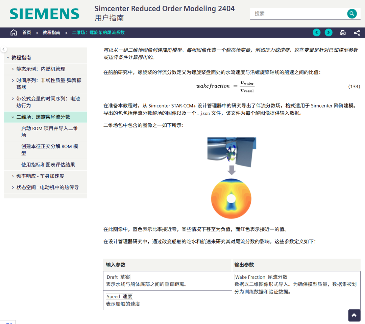Image resolution: width=365 pixels, height=324 pixels.
Task: Focus the 搜索 search input field
Action: (x=298, y=14)
